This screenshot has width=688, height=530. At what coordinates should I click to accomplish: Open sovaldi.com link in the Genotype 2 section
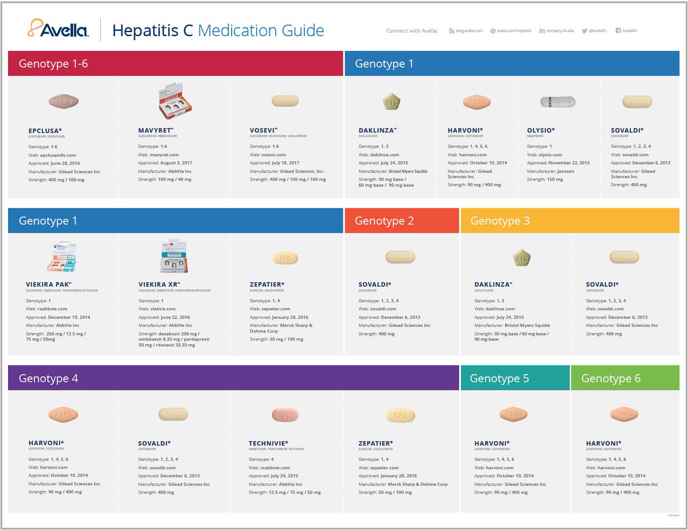point(384,309)
